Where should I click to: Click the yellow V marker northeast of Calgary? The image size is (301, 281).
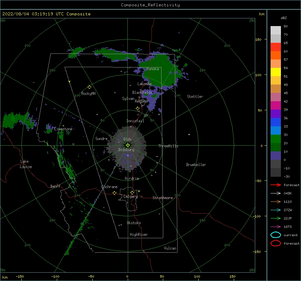click(x=139, y=191)
